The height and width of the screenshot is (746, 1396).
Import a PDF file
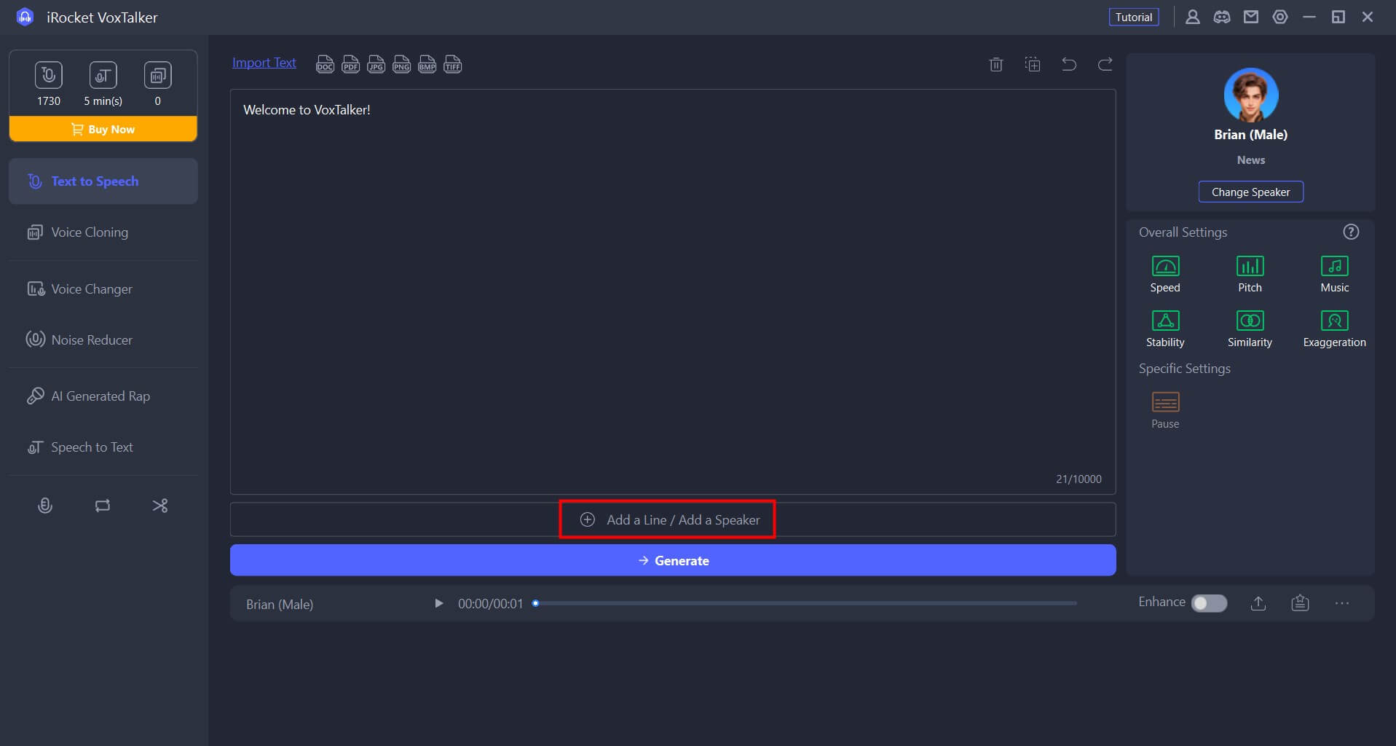350,64
